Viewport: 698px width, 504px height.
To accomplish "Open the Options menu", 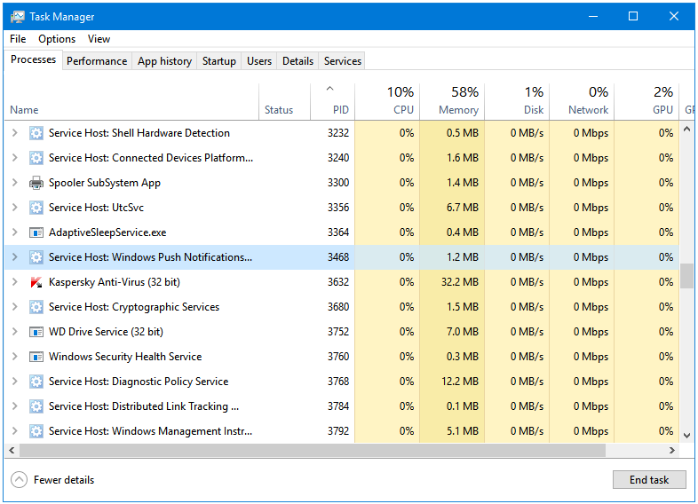I will click(57, 39).
